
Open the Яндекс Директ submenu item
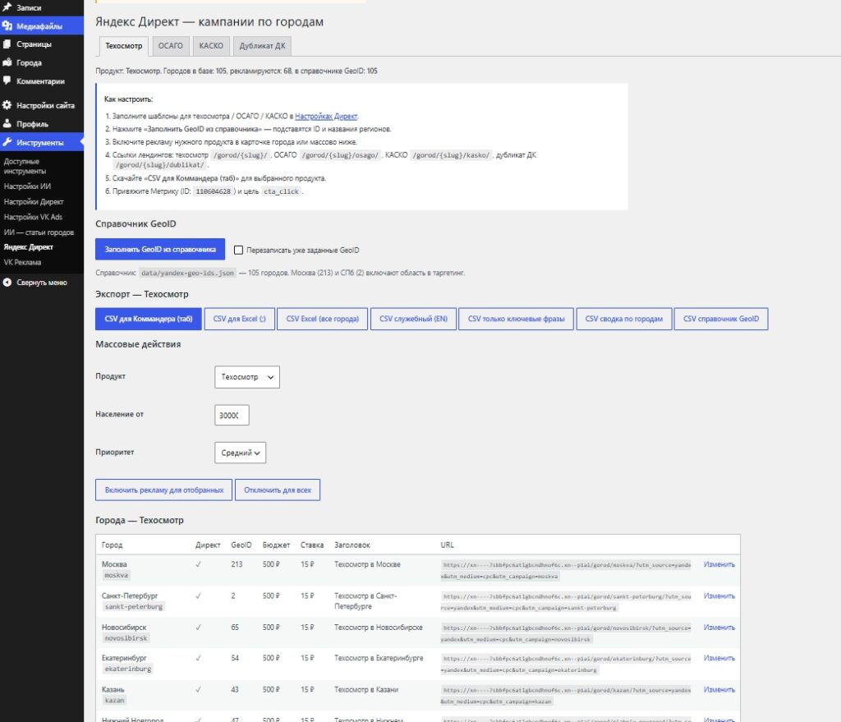[29, 247]
